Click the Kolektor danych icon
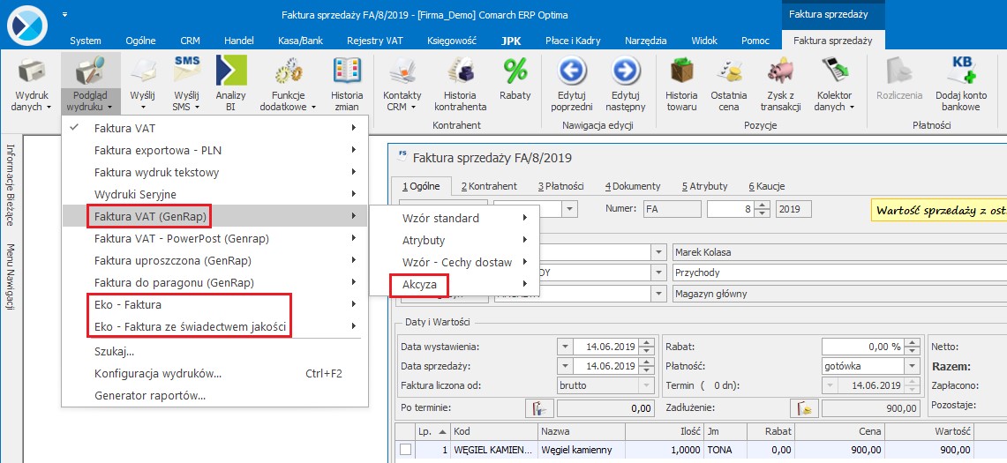Screen dimensions: 1007x463 [x=834, y=71]
